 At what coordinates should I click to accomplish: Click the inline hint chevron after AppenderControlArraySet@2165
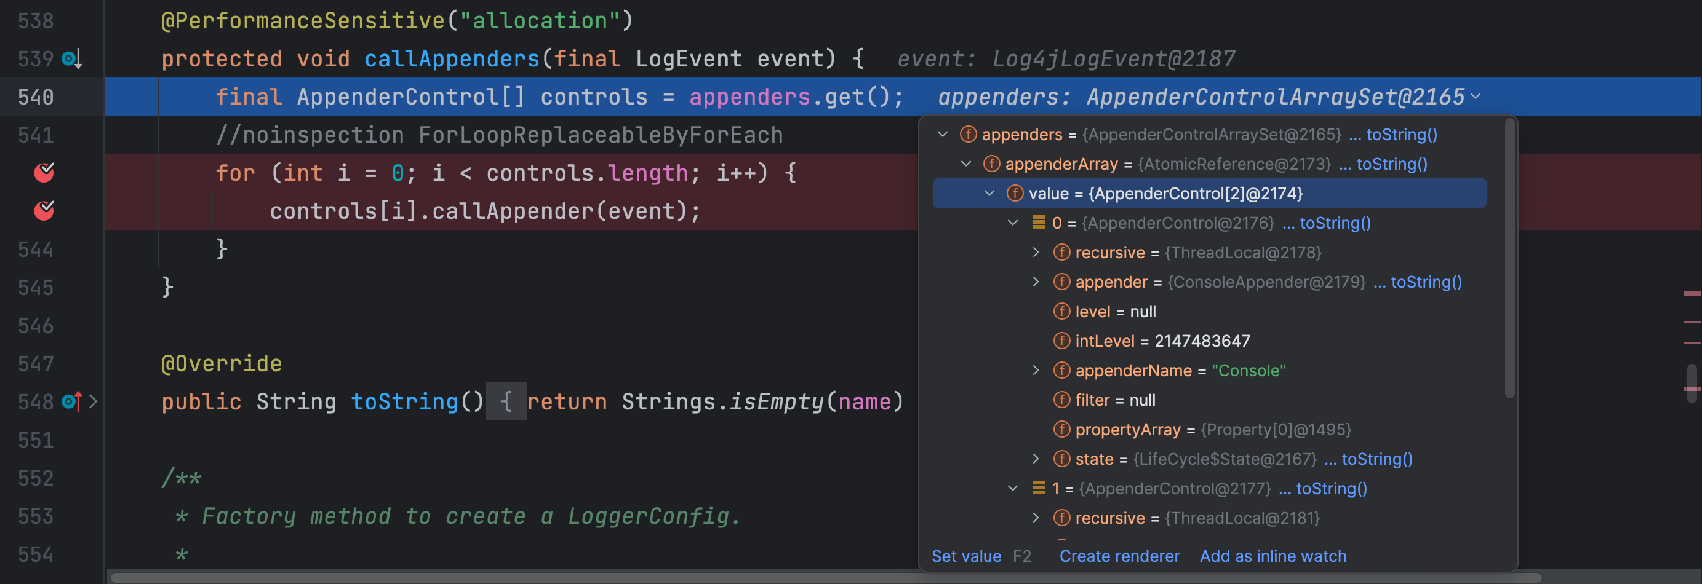click(1476, 97)
